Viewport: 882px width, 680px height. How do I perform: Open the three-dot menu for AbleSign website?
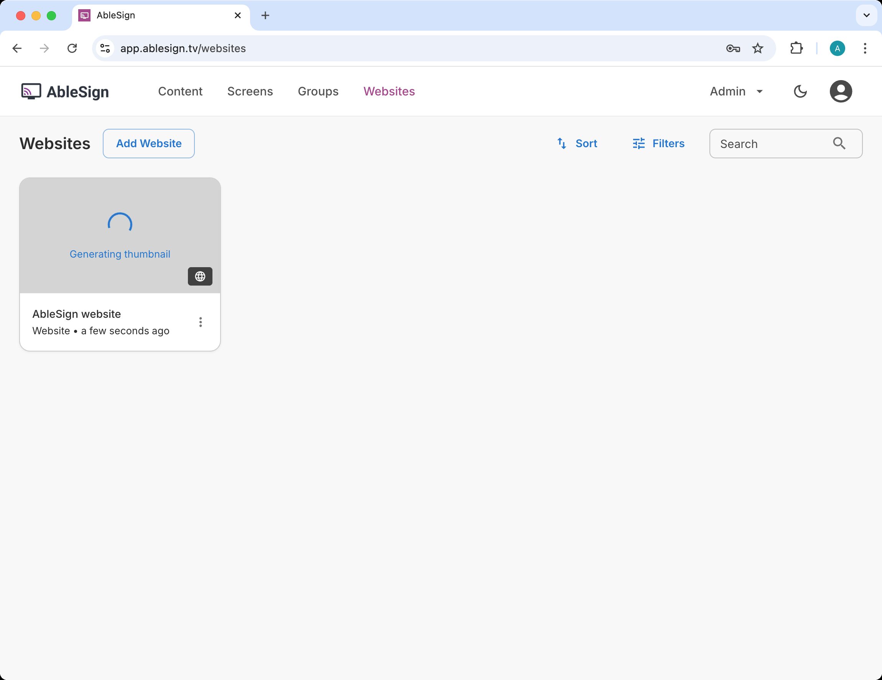pos(200,322)
